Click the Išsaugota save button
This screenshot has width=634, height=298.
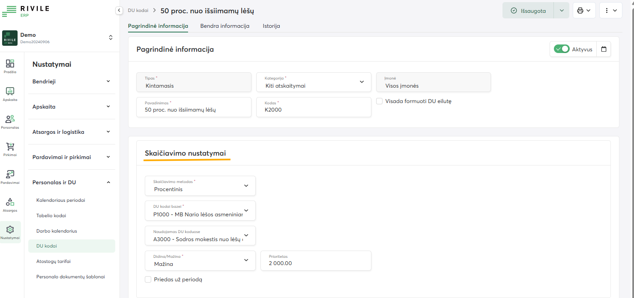point(528,11)
